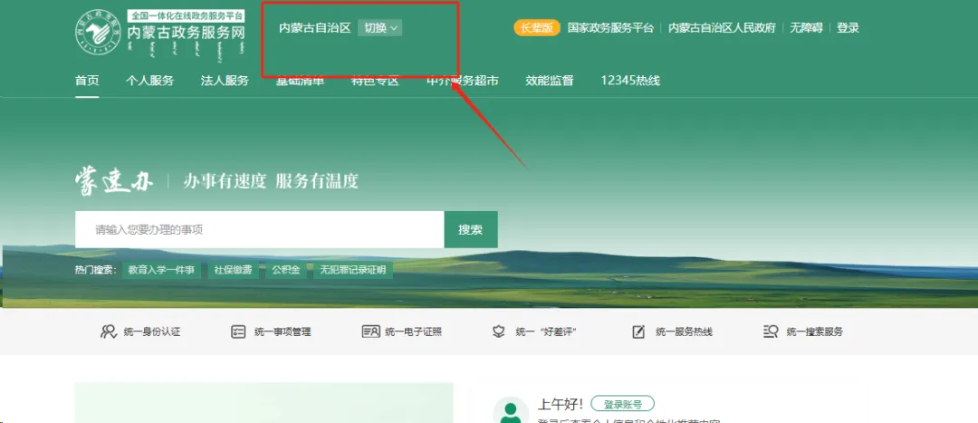
Task: Click the 统一电子证照 label
Action: [414, 332]
